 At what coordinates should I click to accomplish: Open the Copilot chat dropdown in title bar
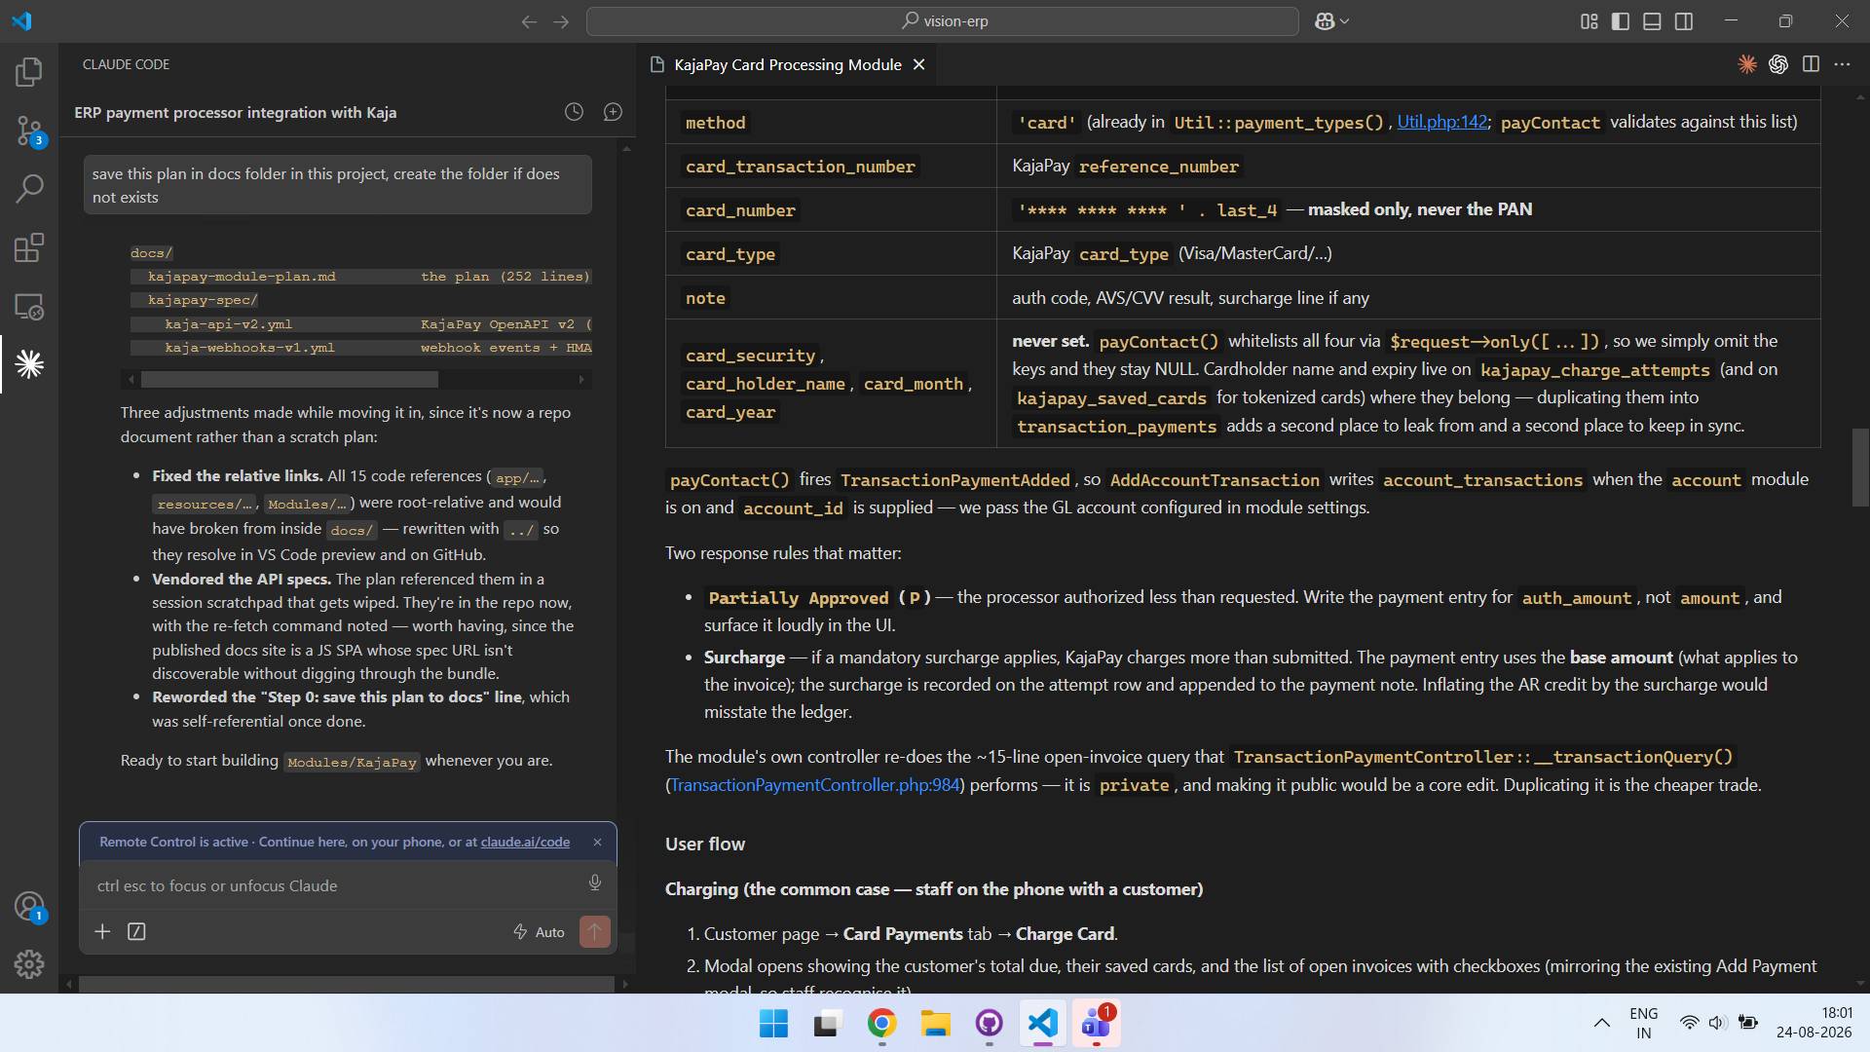point(1331,21)
